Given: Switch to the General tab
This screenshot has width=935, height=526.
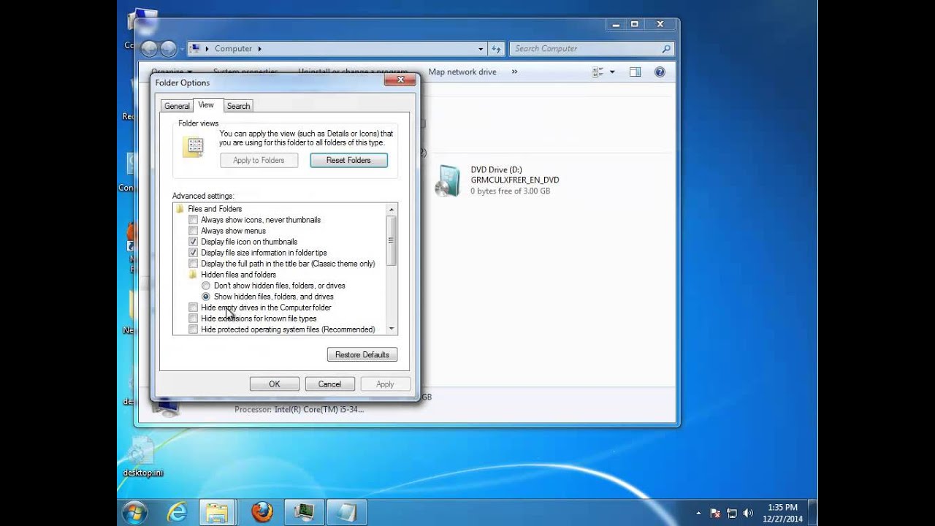Looking at the screenshot, I should point(177,106).
